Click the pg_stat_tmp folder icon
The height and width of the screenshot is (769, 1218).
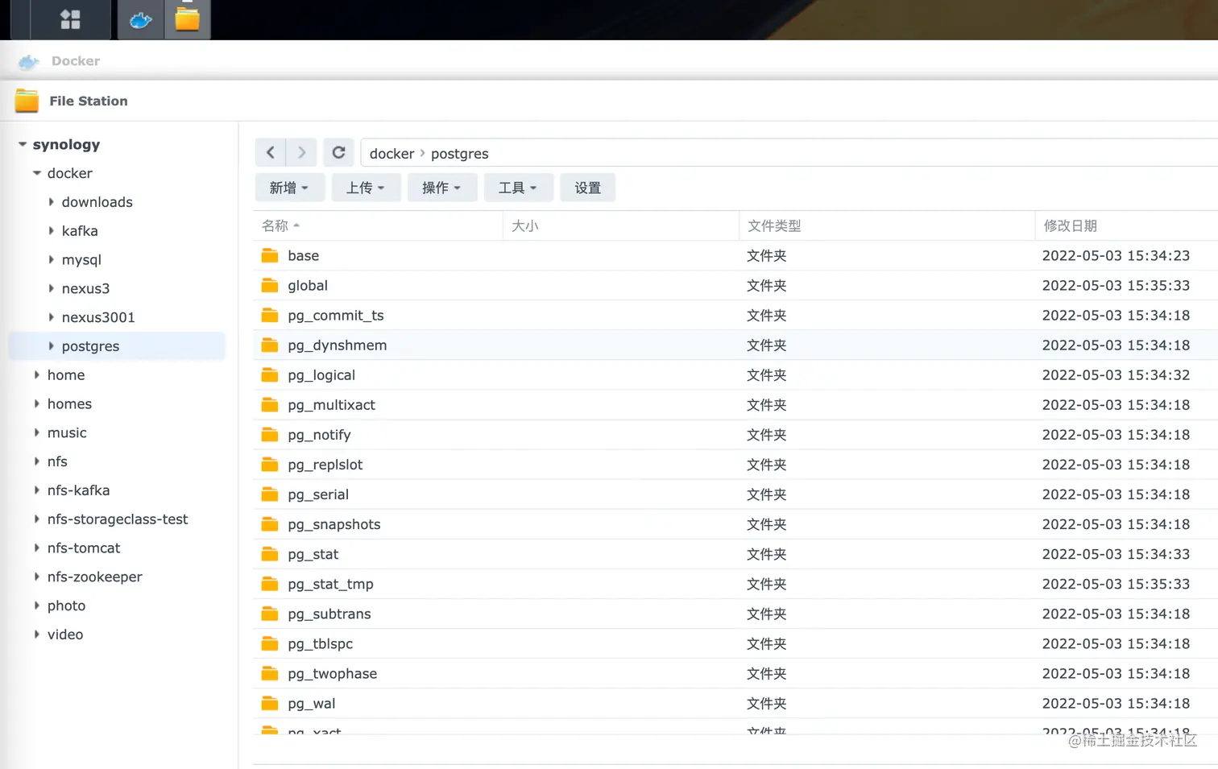pyautogui.click(x=270, y=584)
